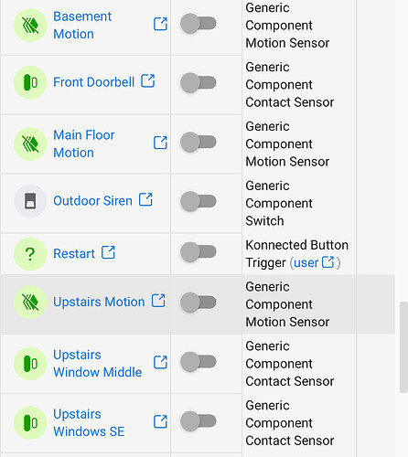408x457 pixels.
Task: Toggle the Basement Motion switch
Action: pyautogui.click(x=199, y=24)
